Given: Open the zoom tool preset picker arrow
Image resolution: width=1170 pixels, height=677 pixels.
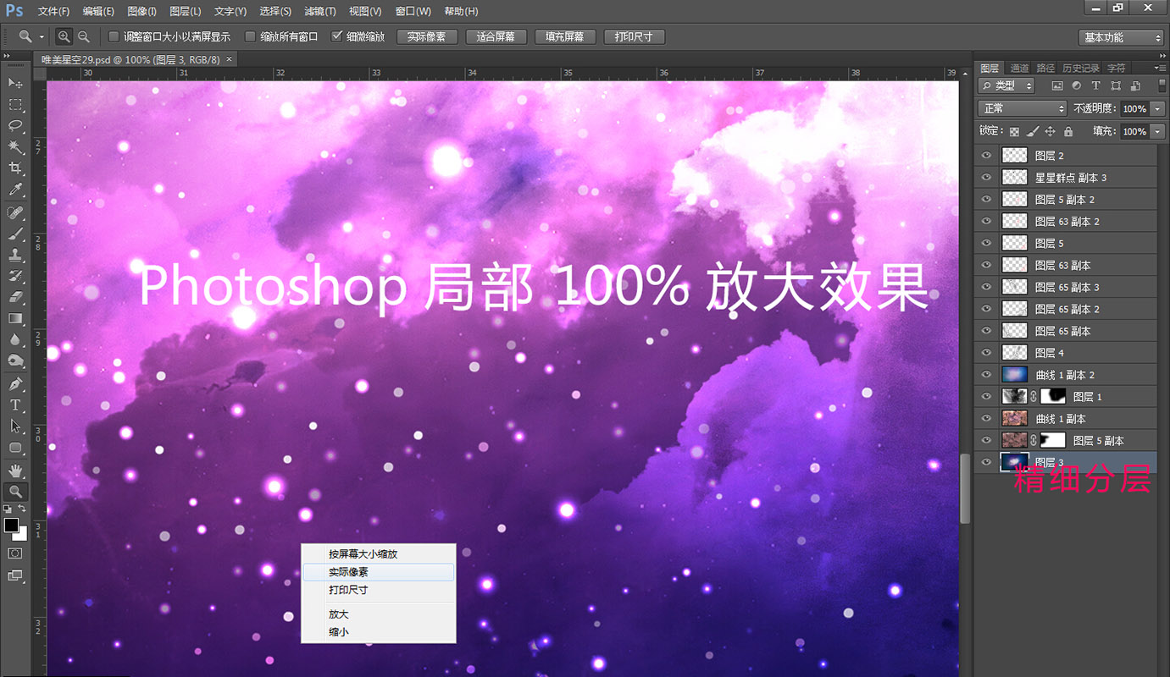Looking at the screenshot, I should 42,37.
